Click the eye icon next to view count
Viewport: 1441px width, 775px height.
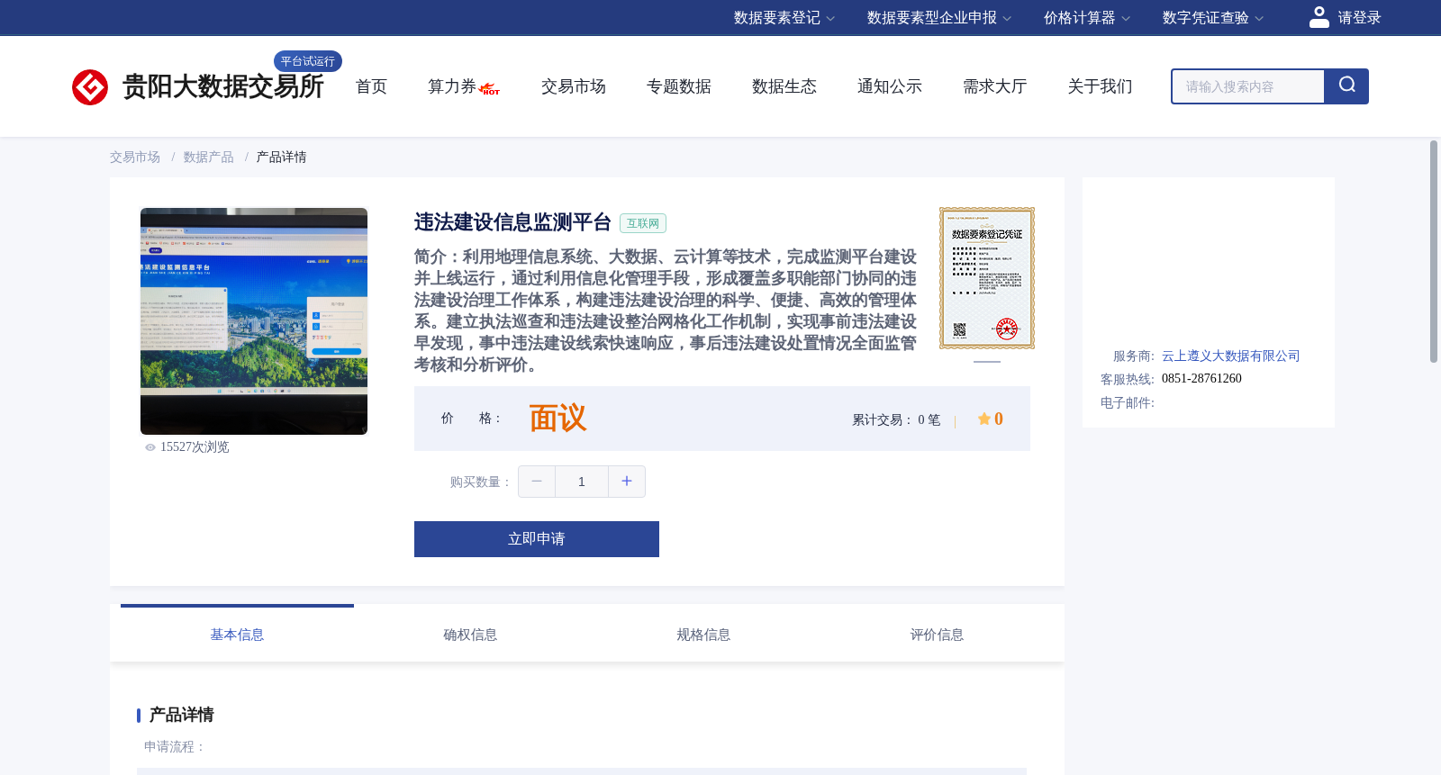click(x=150, y=447)
